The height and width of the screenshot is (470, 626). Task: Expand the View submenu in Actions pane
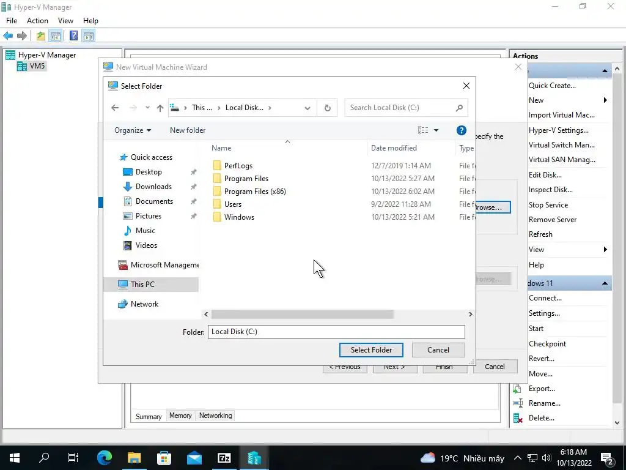[x=605, y=250]
